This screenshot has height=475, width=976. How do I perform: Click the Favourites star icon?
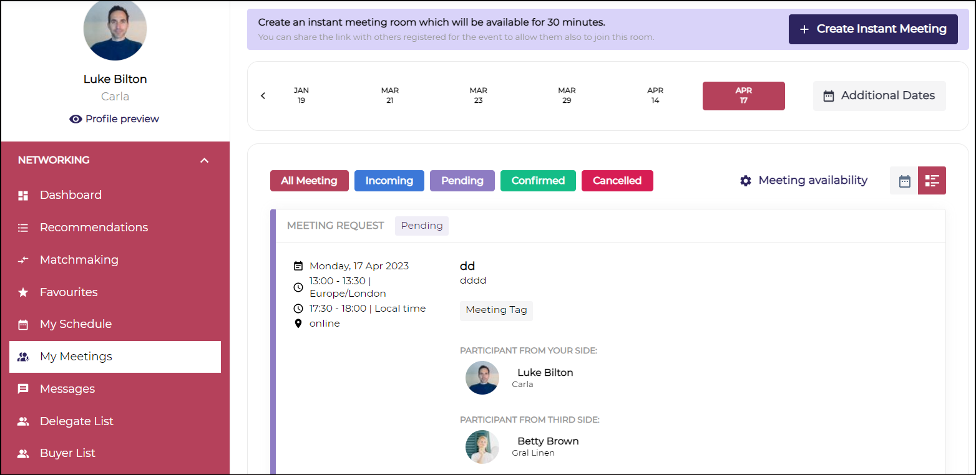click(x=23, y=292)
